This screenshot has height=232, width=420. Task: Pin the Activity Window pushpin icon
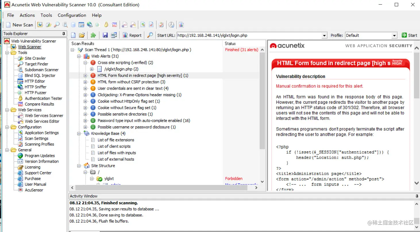pos(417,196)
